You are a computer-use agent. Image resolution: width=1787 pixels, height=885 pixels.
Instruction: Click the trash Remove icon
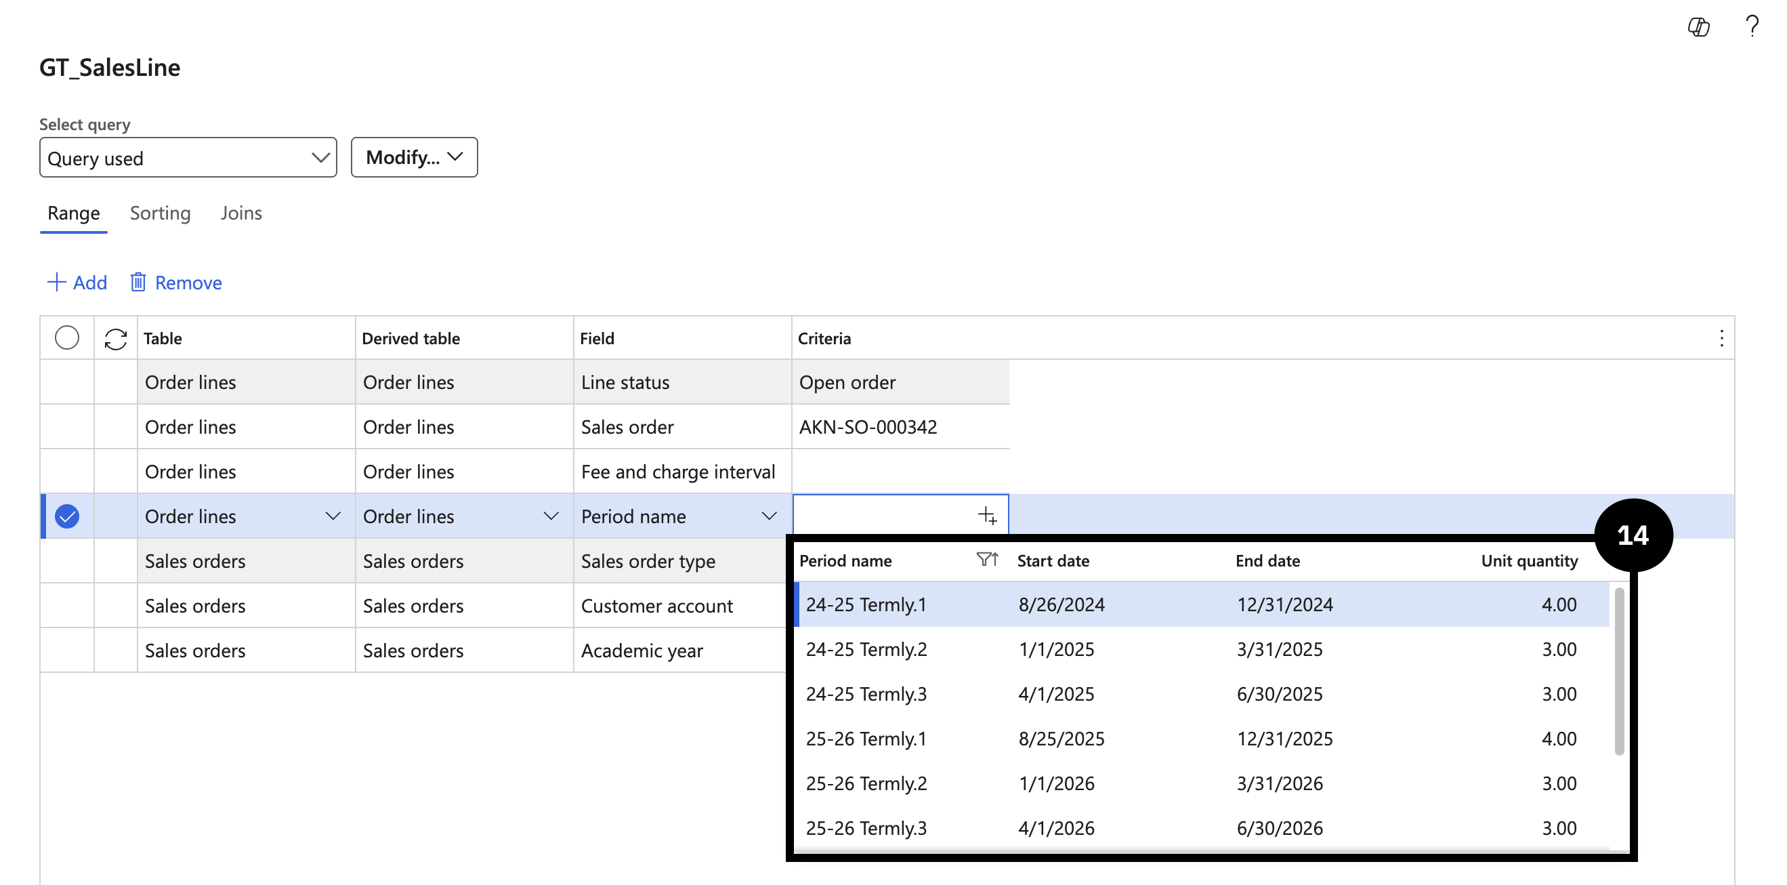tap(139, 282)
